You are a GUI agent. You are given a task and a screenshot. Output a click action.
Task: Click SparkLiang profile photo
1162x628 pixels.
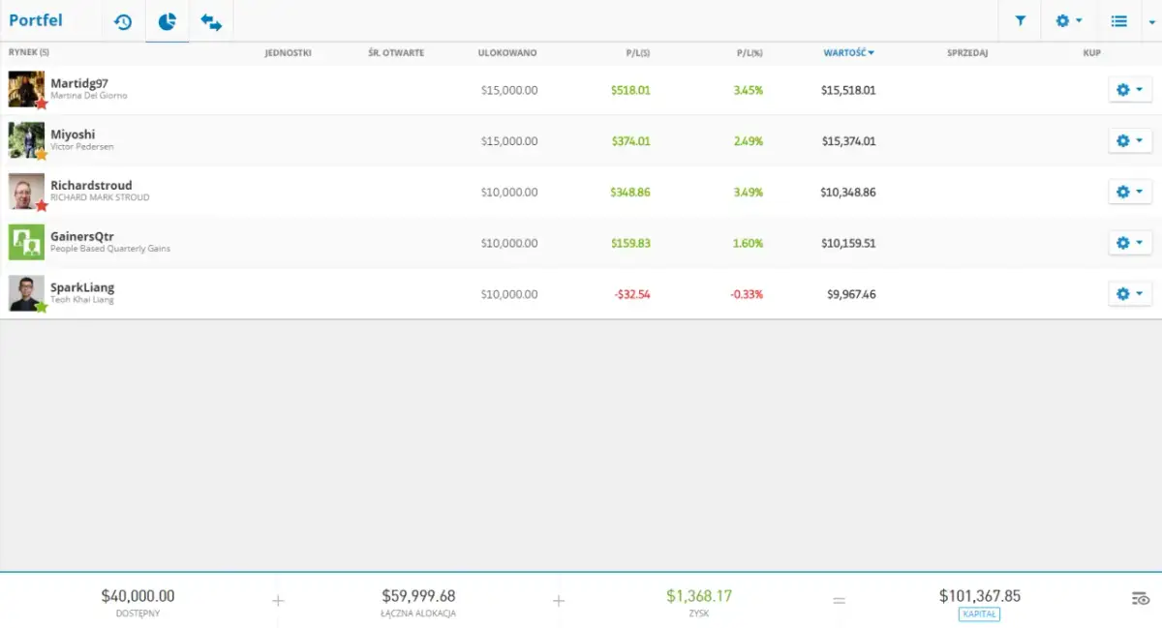pyautogui.click(x=26, y=293)
